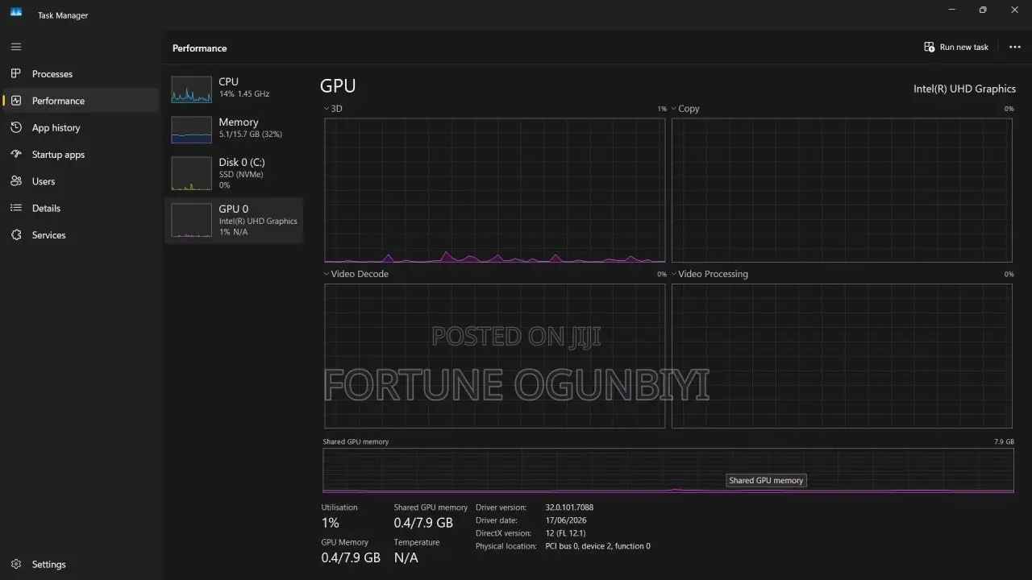Click the GPU Memory 0.4/7.9 GB value
This screenshot has width=1032, height=580.
point(351,557)
